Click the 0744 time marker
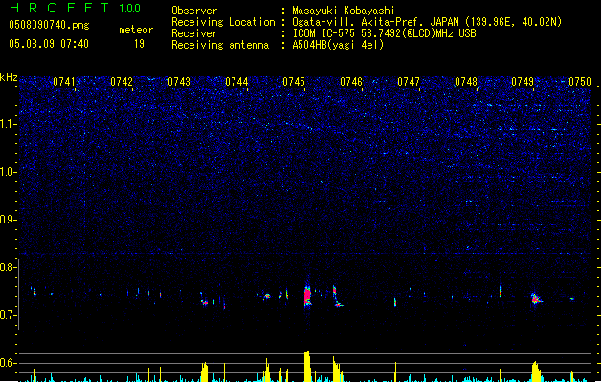 pos(236,82)
